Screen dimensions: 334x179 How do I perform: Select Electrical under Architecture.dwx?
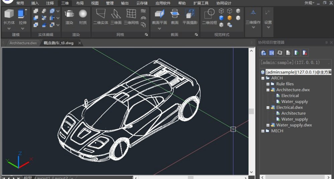pyautogui.click(x=290, y=96)
